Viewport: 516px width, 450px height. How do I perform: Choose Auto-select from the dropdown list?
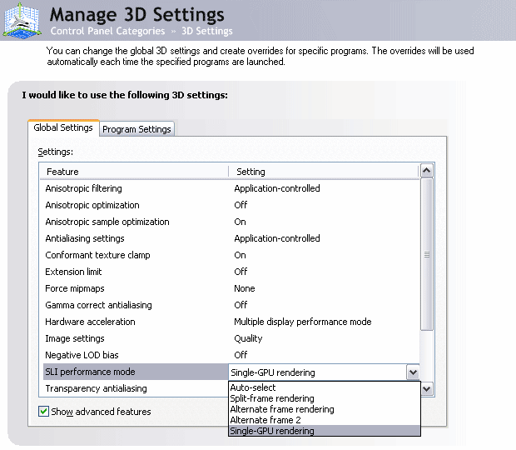tap(253, 387)
